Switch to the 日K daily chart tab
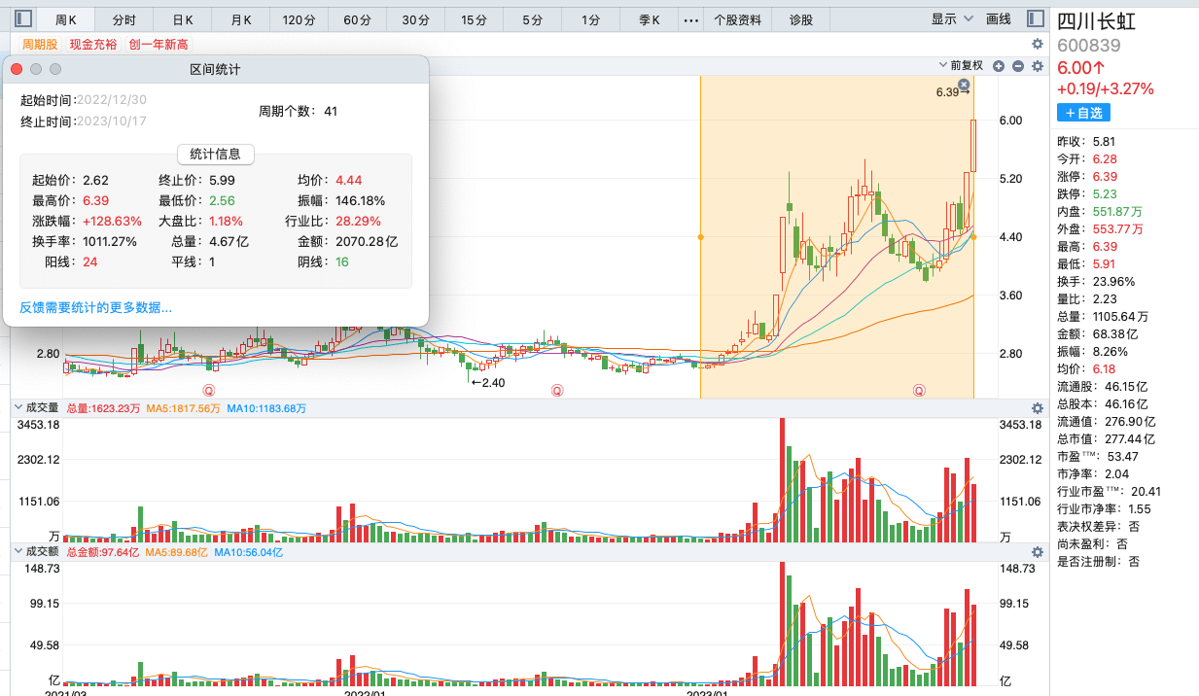 pyautogui.click(x=183, y=19)
